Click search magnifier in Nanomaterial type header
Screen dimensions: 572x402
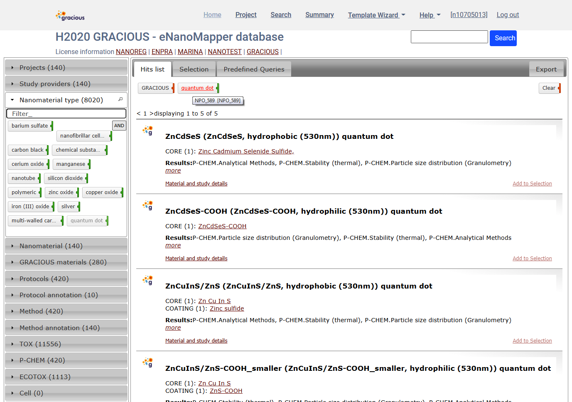(120, 99)
